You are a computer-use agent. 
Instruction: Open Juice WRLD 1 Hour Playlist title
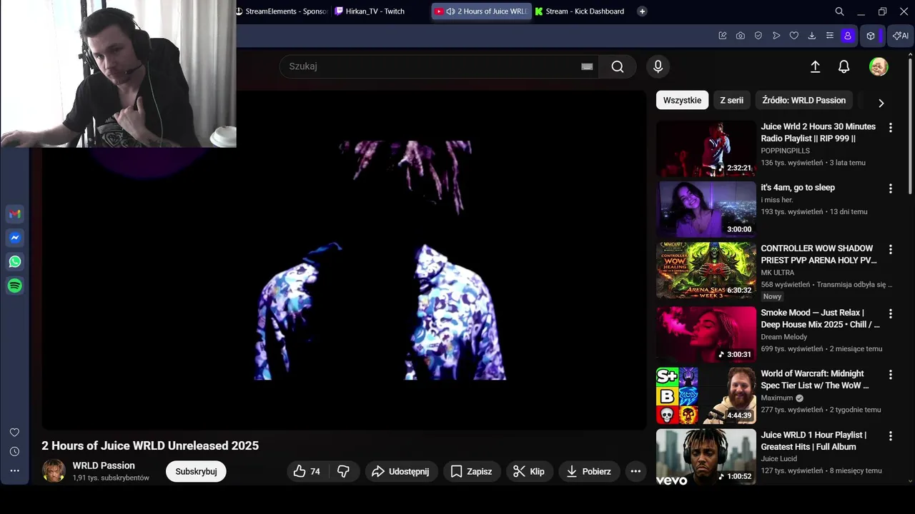(x=813, y=440)
